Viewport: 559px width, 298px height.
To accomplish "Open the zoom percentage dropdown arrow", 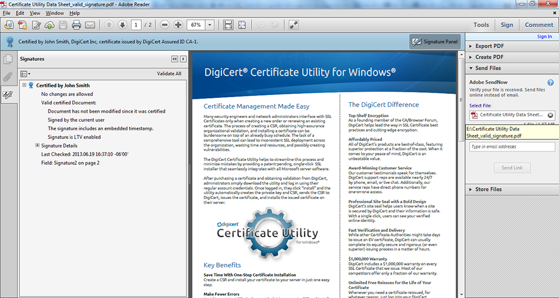I will tap(210, 25).
